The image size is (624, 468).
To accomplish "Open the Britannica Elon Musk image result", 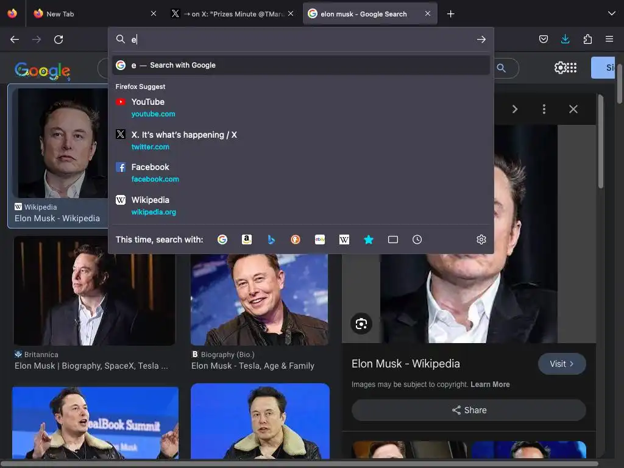I will (x=94, y=291).
